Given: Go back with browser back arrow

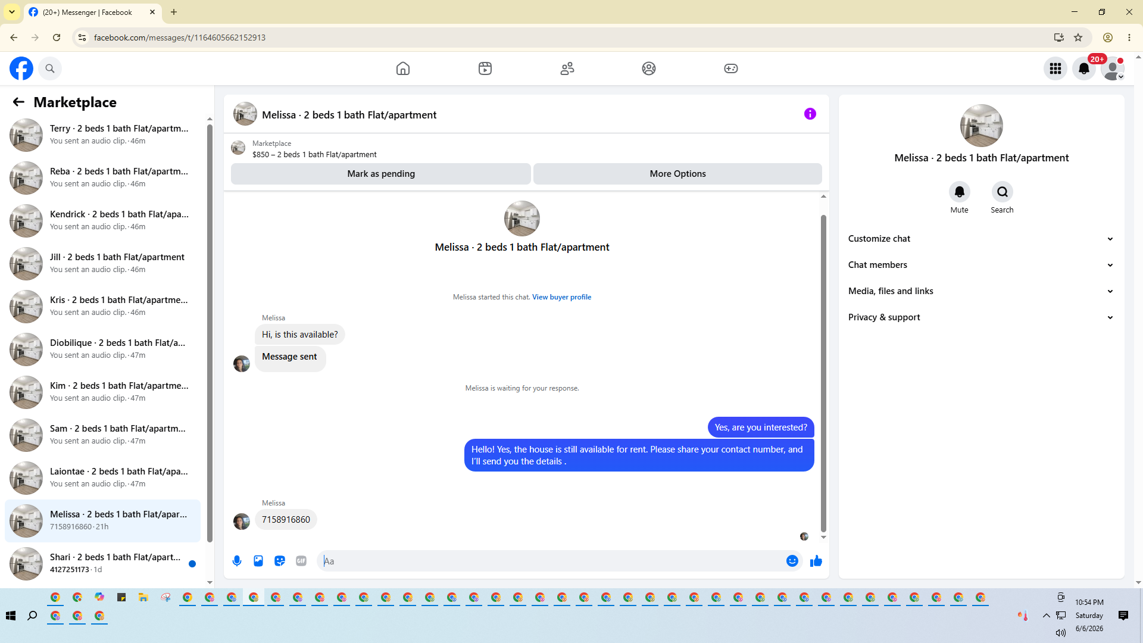Looking at the screenshot, I should [14, 38].
